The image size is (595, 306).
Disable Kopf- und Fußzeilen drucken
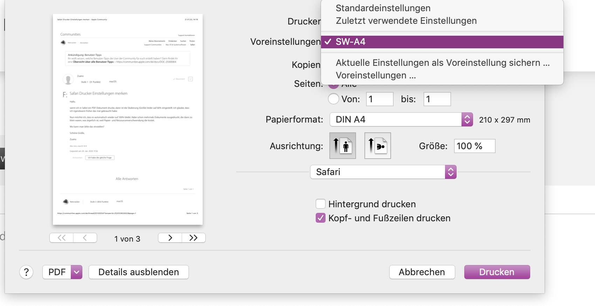coord(320,218)
